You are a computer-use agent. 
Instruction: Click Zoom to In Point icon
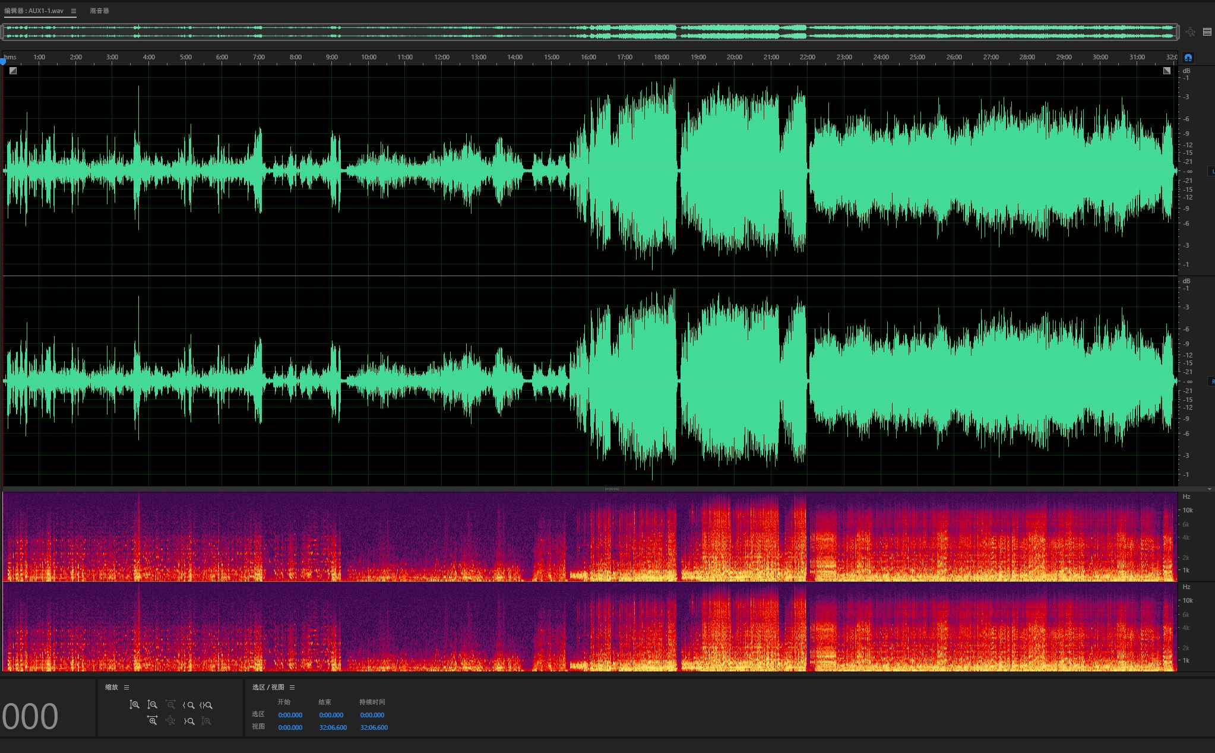pos(189,705)
